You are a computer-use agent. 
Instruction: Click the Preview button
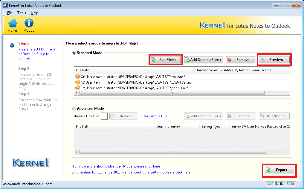pyautogui.click(x=274, y=60)
